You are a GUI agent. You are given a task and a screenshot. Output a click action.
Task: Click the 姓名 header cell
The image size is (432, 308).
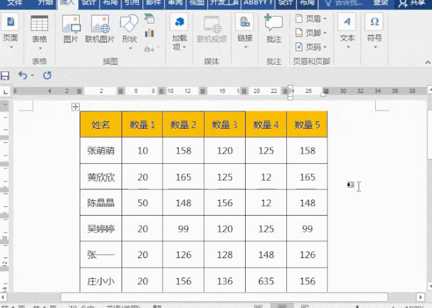pyautogui.click(x=101, y=125)
